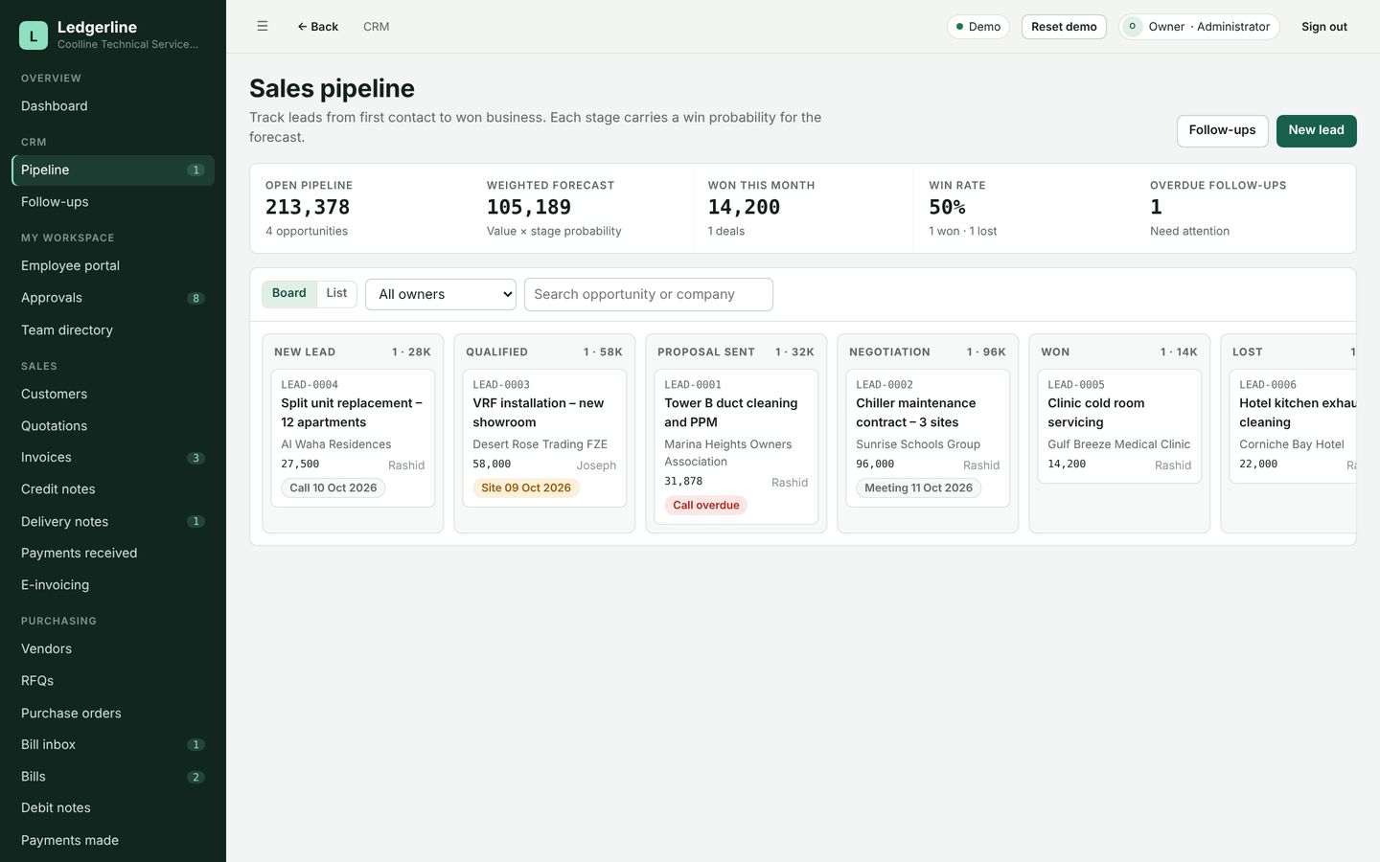Toggle the hamburger sidebar menu icon
The height and width of the screenshot is (862, 1380).
(x=263, y=27)
